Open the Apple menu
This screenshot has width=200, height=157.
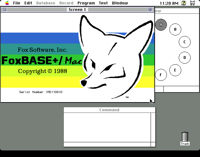(x=7, y=3)
